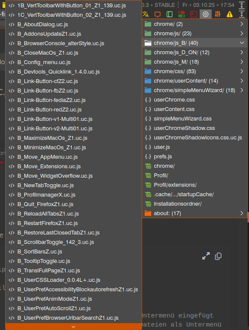
Task: Click the gear config menu button
Action: [206, 14]
